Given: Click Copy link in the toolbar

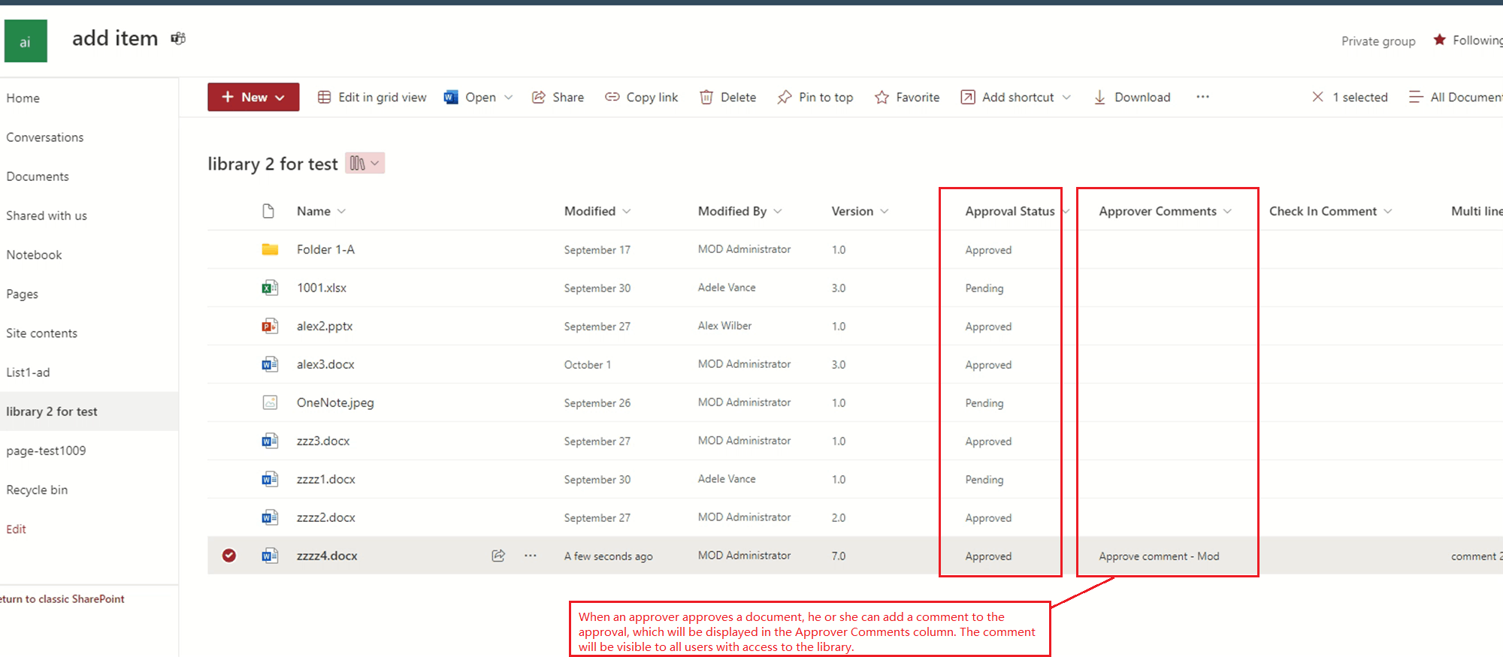Looking at the screenshot, I should (642, 97).
